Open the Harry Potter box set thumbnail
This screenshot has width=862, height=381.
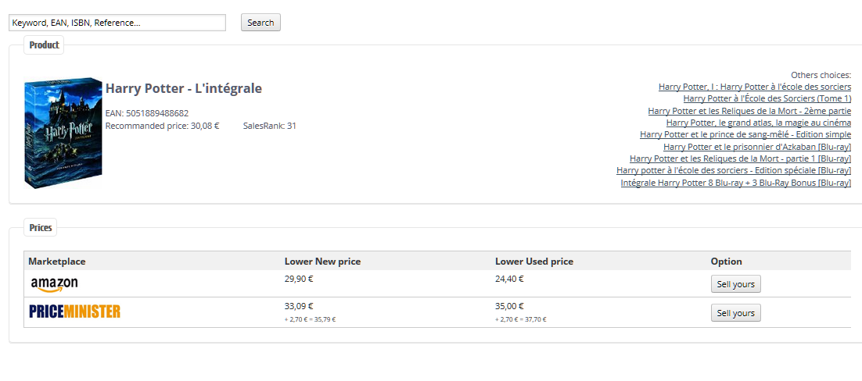click(x=63, y=133)
